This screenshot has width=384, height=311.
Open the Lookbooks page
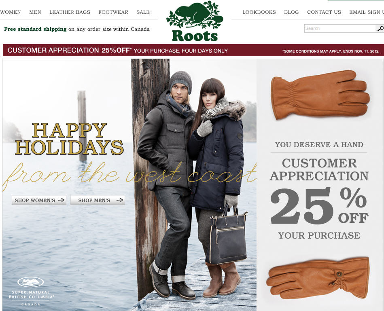(x=259, y=12)
